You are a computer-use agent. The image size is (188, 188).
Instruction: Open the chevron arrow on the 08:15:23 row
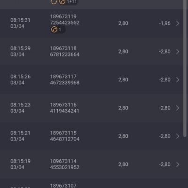tap(178, 108)
